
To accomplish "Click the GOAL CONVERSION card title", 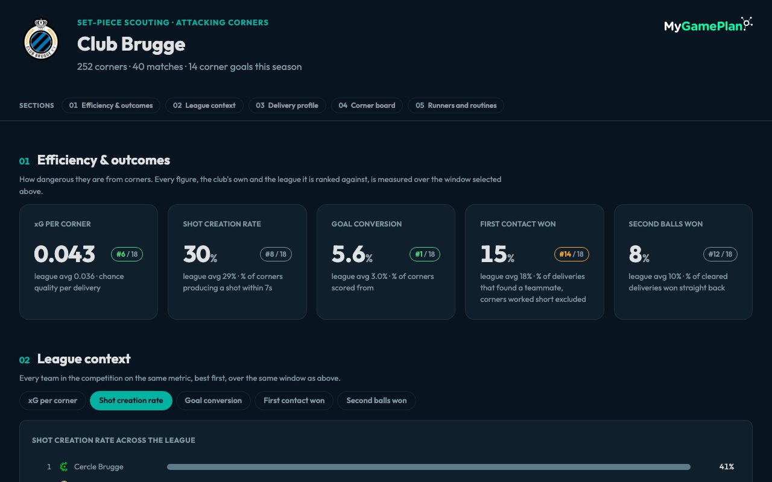I will (x=367, y=224).
